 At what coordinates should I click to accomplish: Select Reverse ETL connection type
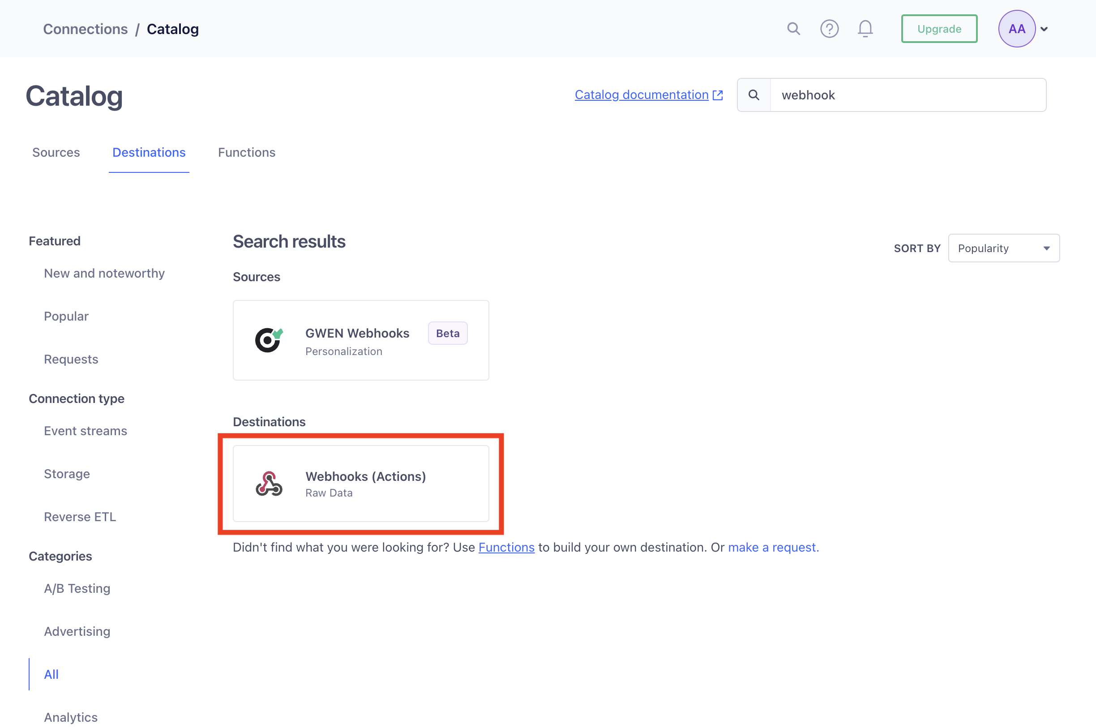coord(80,517)
